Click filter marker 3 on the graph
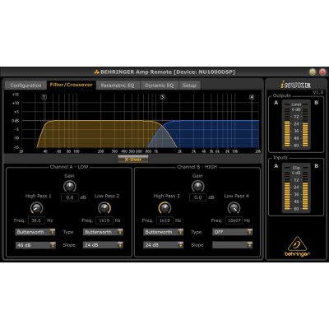 coord(163,97)
